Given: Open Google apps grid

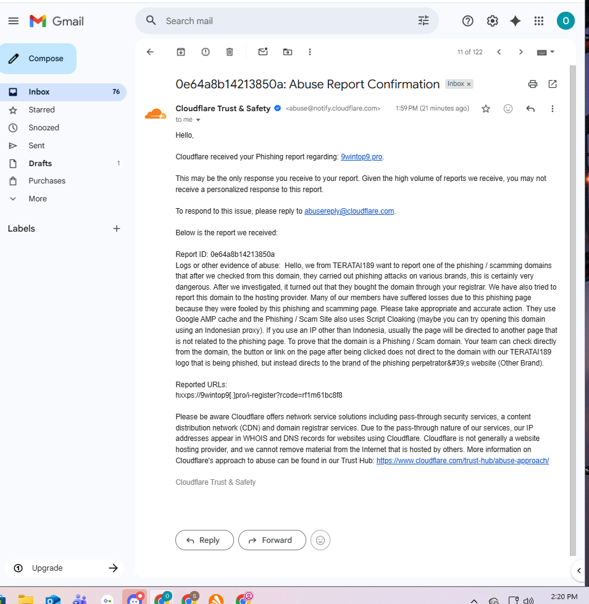Looking at the screenshot, I should tap(539, 21).
